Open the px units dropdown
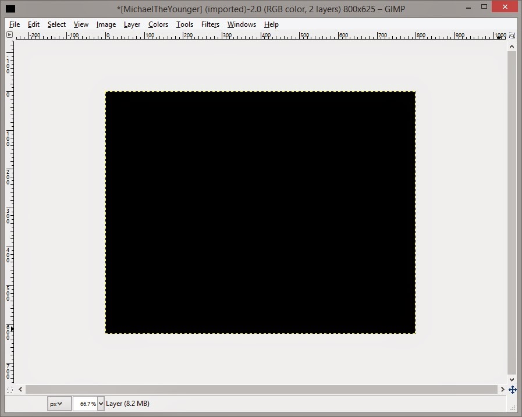522x417 pixels. point(58,403)
